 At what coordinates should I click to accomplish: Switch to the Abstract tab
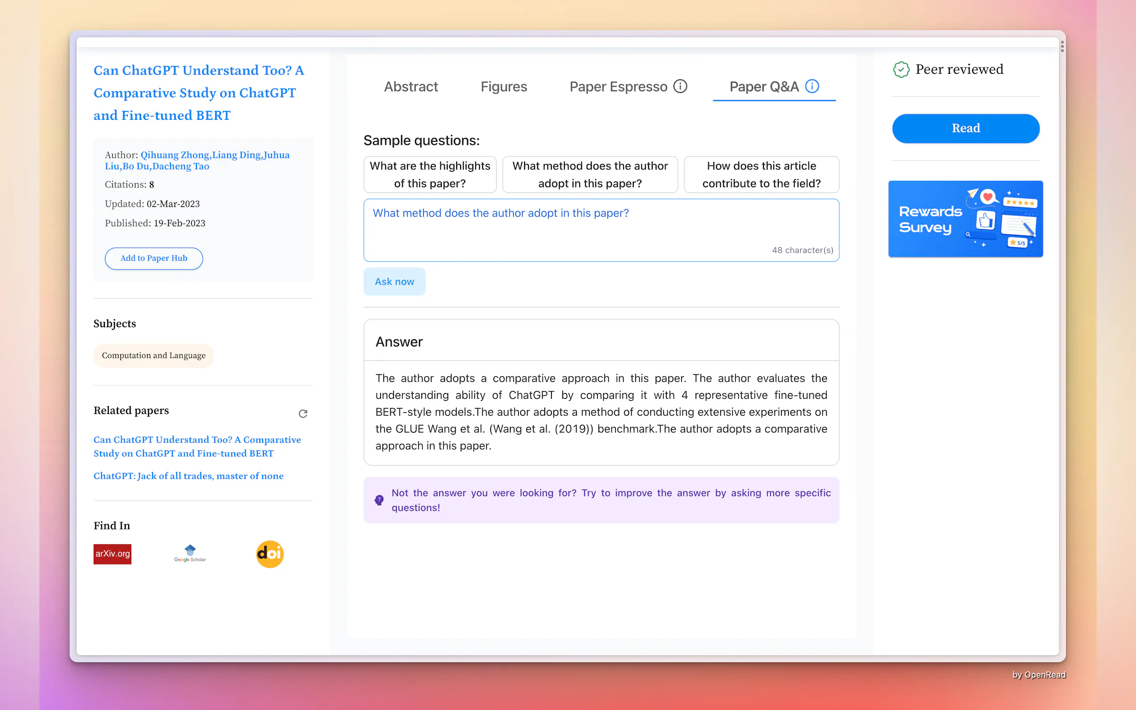tap(411, 86)
